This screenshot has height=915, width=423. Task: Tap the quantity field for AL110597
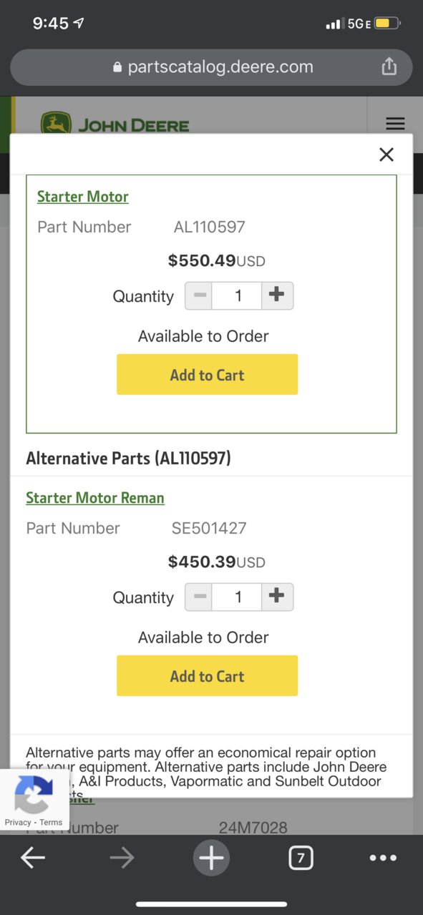(238, 295)
